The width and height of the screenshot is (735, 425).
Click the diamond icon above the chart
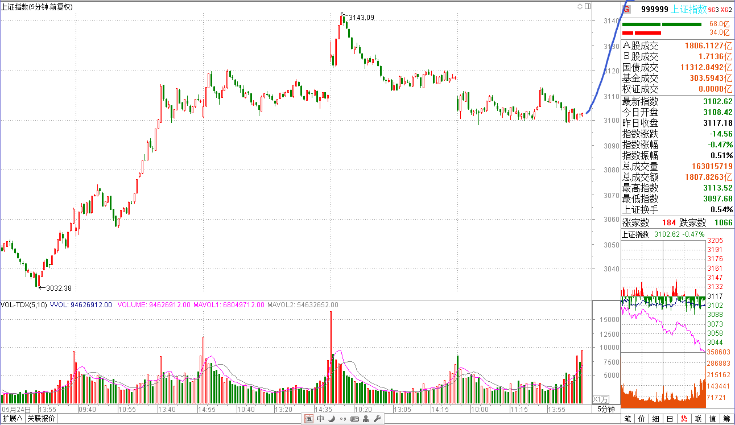[x=580, y=7]
